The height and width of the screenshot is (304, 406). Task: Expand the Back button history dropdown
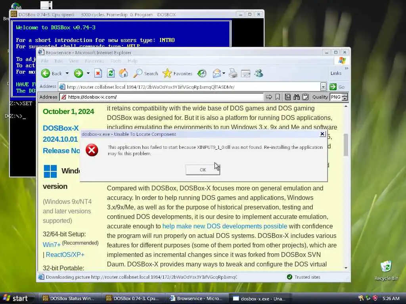67,73
